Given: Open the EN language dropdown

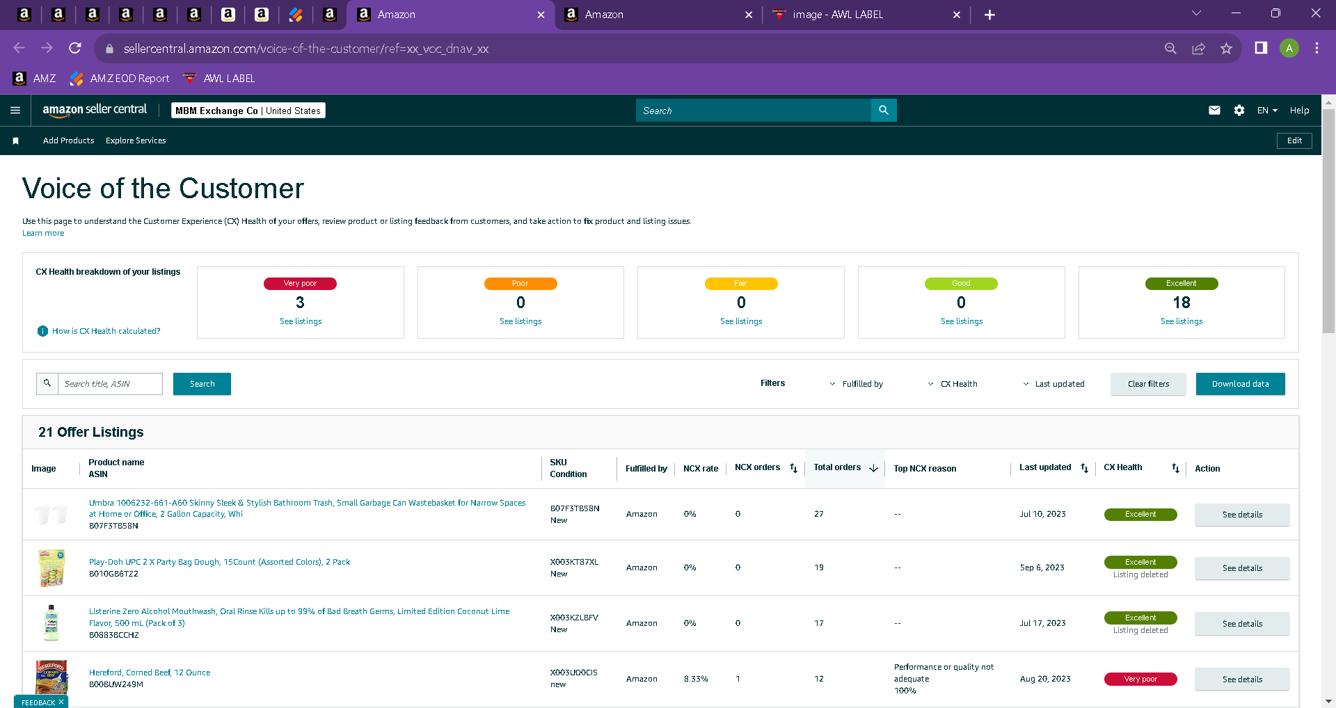Looking at the screenshot, I should pos(1267,110).
